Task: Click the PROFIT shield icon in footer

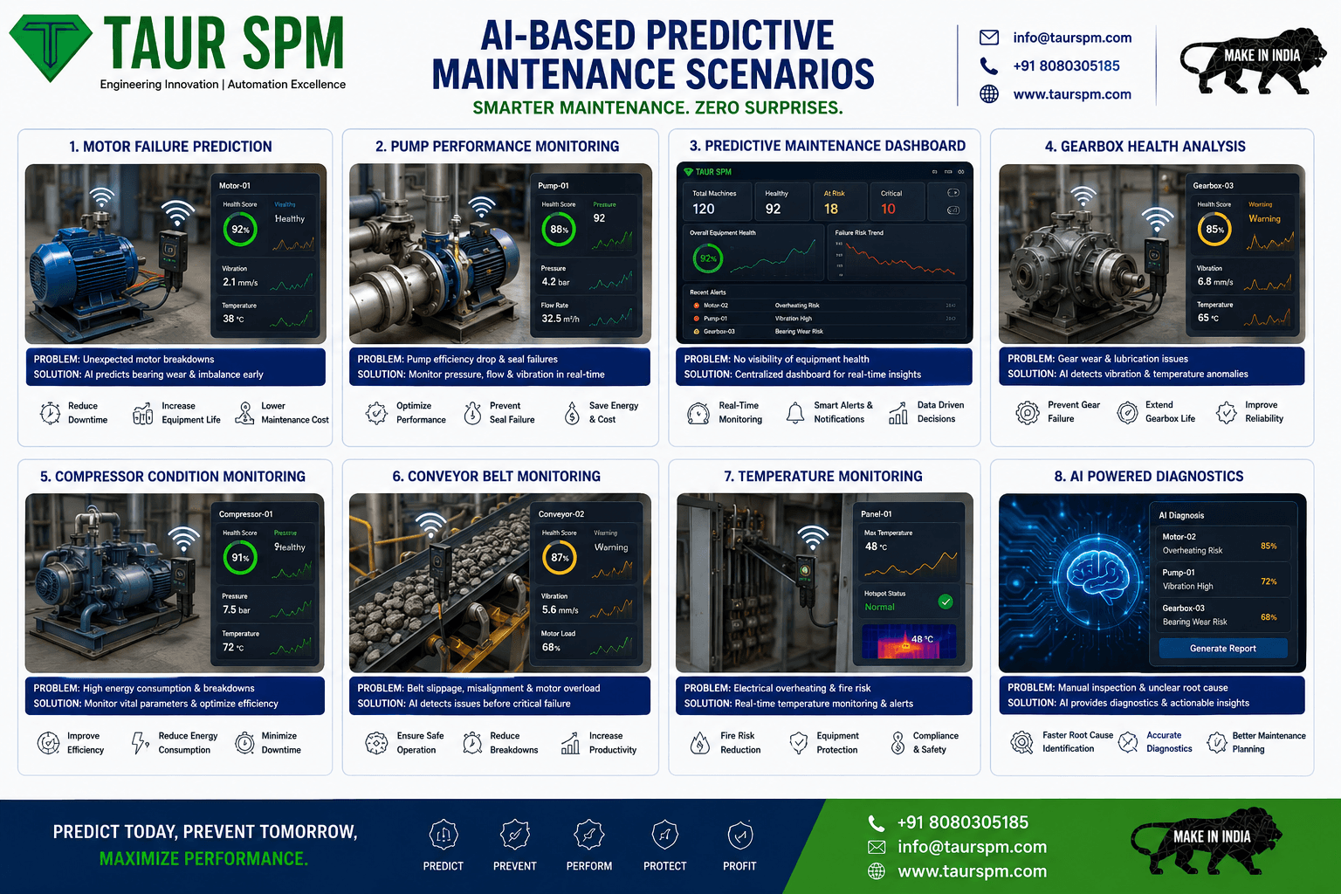Action: 740,836
